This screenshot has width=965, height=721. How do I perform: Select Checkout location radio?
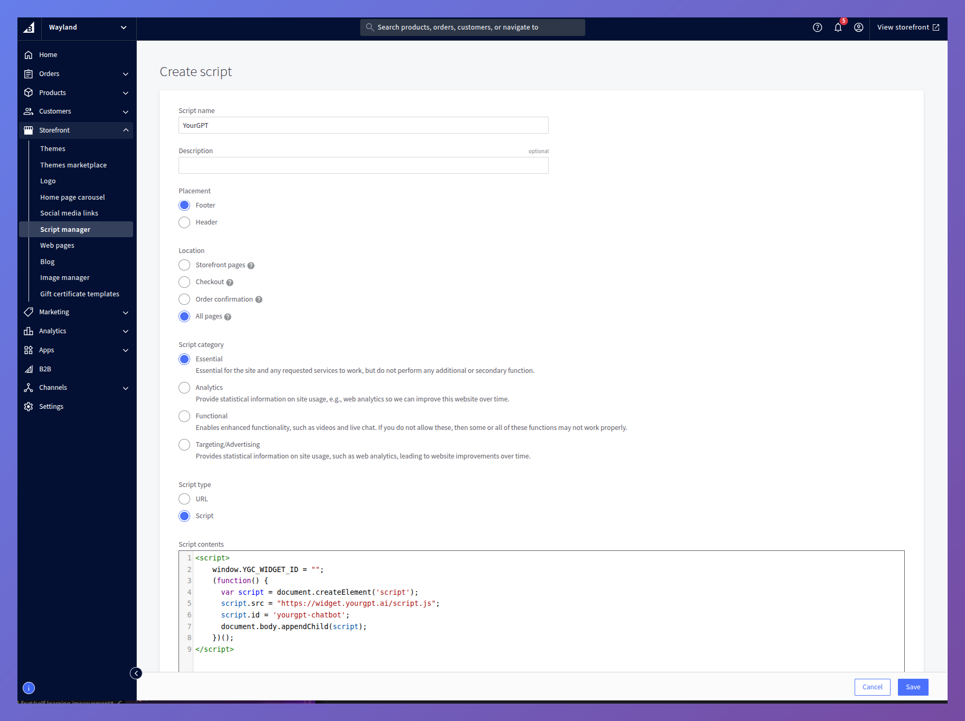pos(184,282)
